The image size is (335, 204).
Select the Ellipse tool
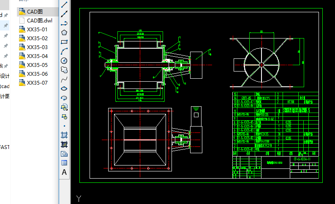pyautogui.click(x=65, y=88)
